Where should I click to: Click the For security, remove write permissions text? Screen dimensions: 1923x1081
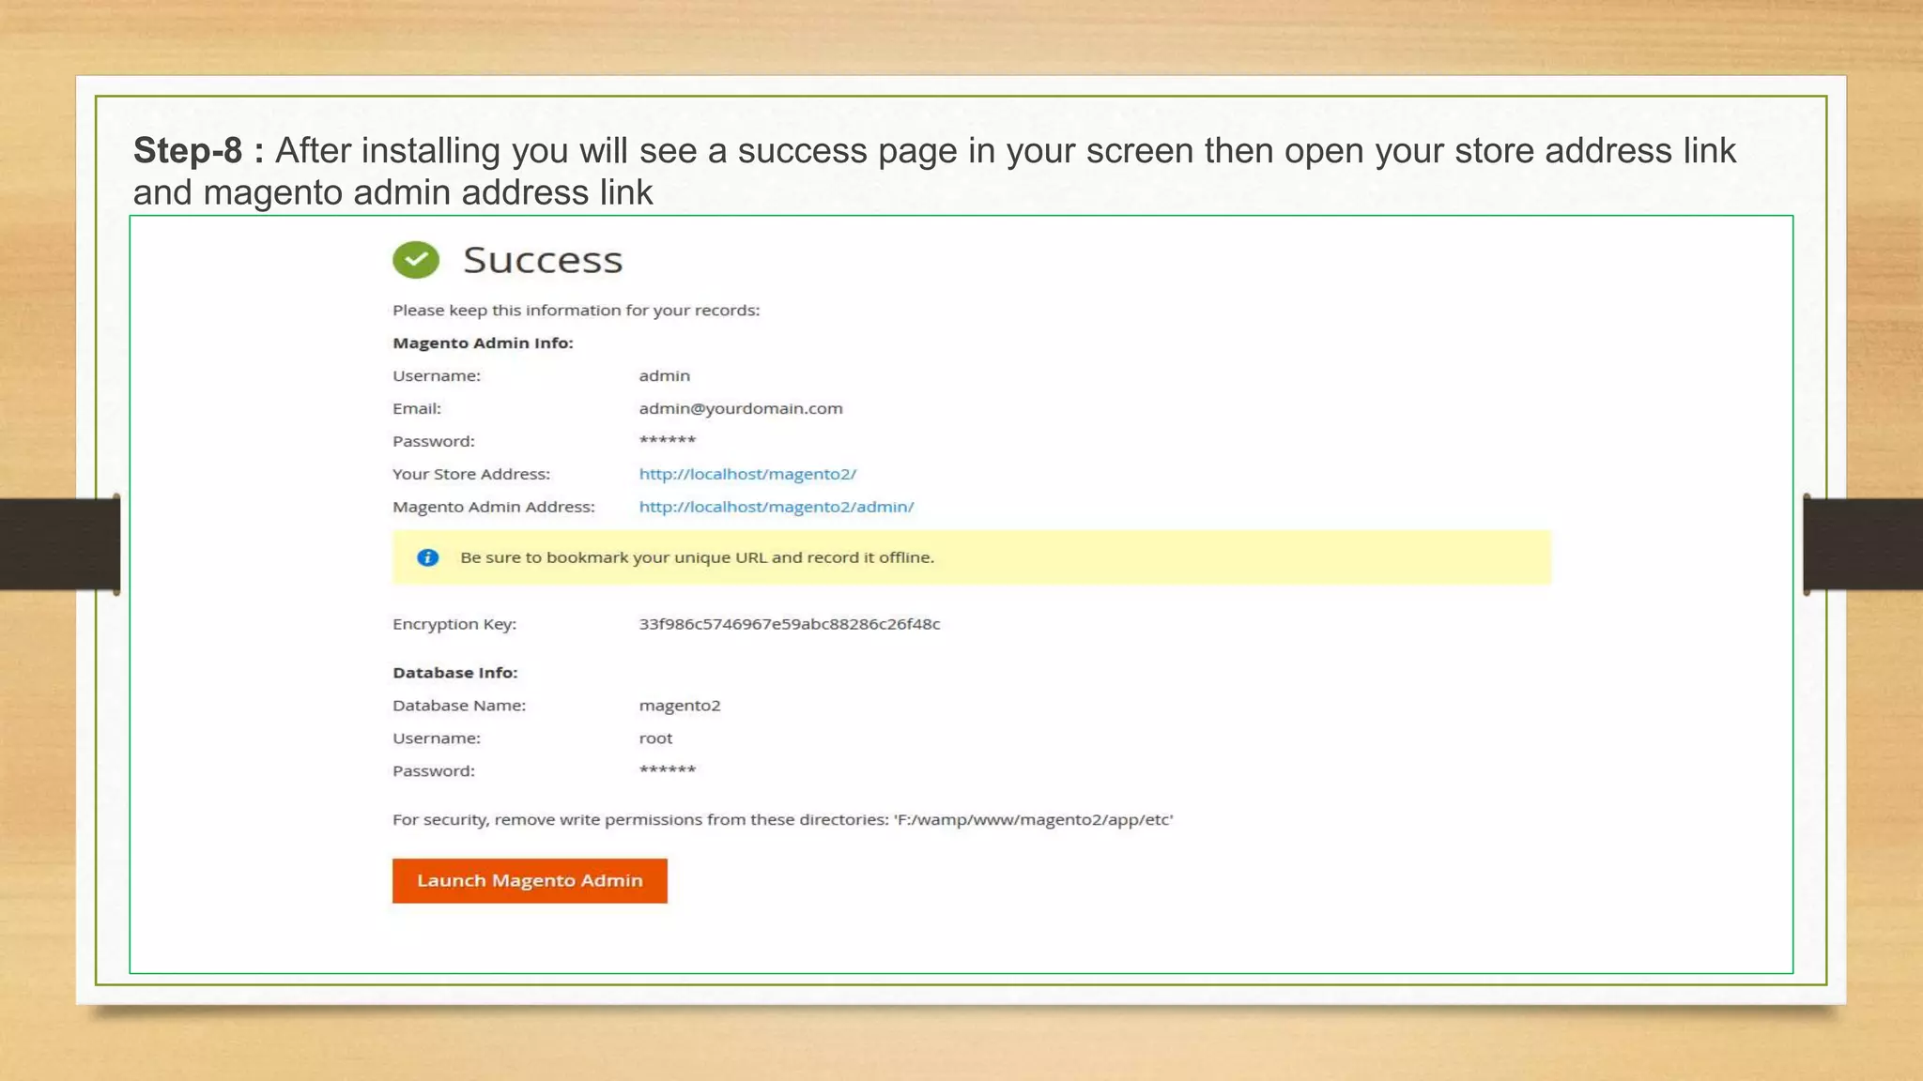coord(783,820)
